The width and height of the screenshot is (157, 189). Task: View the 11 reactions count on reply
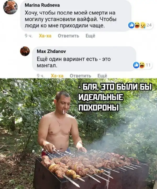148,65
